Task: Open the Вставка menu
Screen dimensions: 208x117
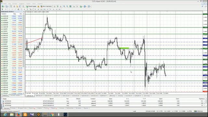Action: pyautogui.click(x=15, y=4)
